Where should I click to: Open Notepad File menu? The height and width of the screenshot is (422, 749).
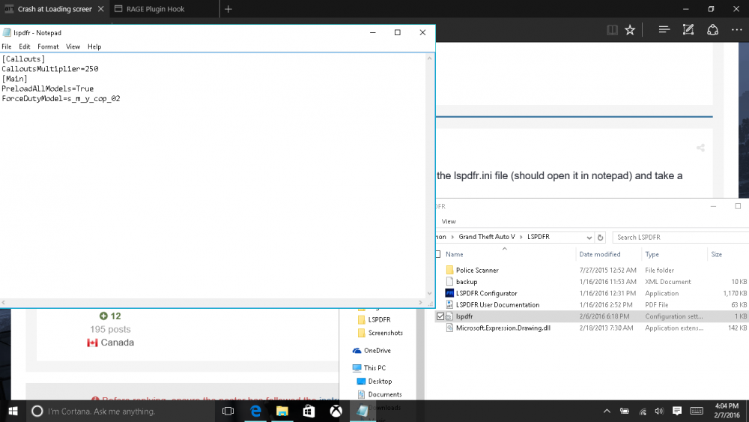(7, 46)
